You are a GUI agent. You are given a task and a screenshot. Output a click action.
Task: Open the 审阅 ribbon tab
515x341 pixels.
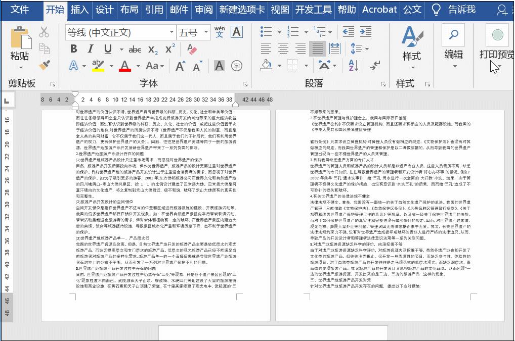(203, 9)
